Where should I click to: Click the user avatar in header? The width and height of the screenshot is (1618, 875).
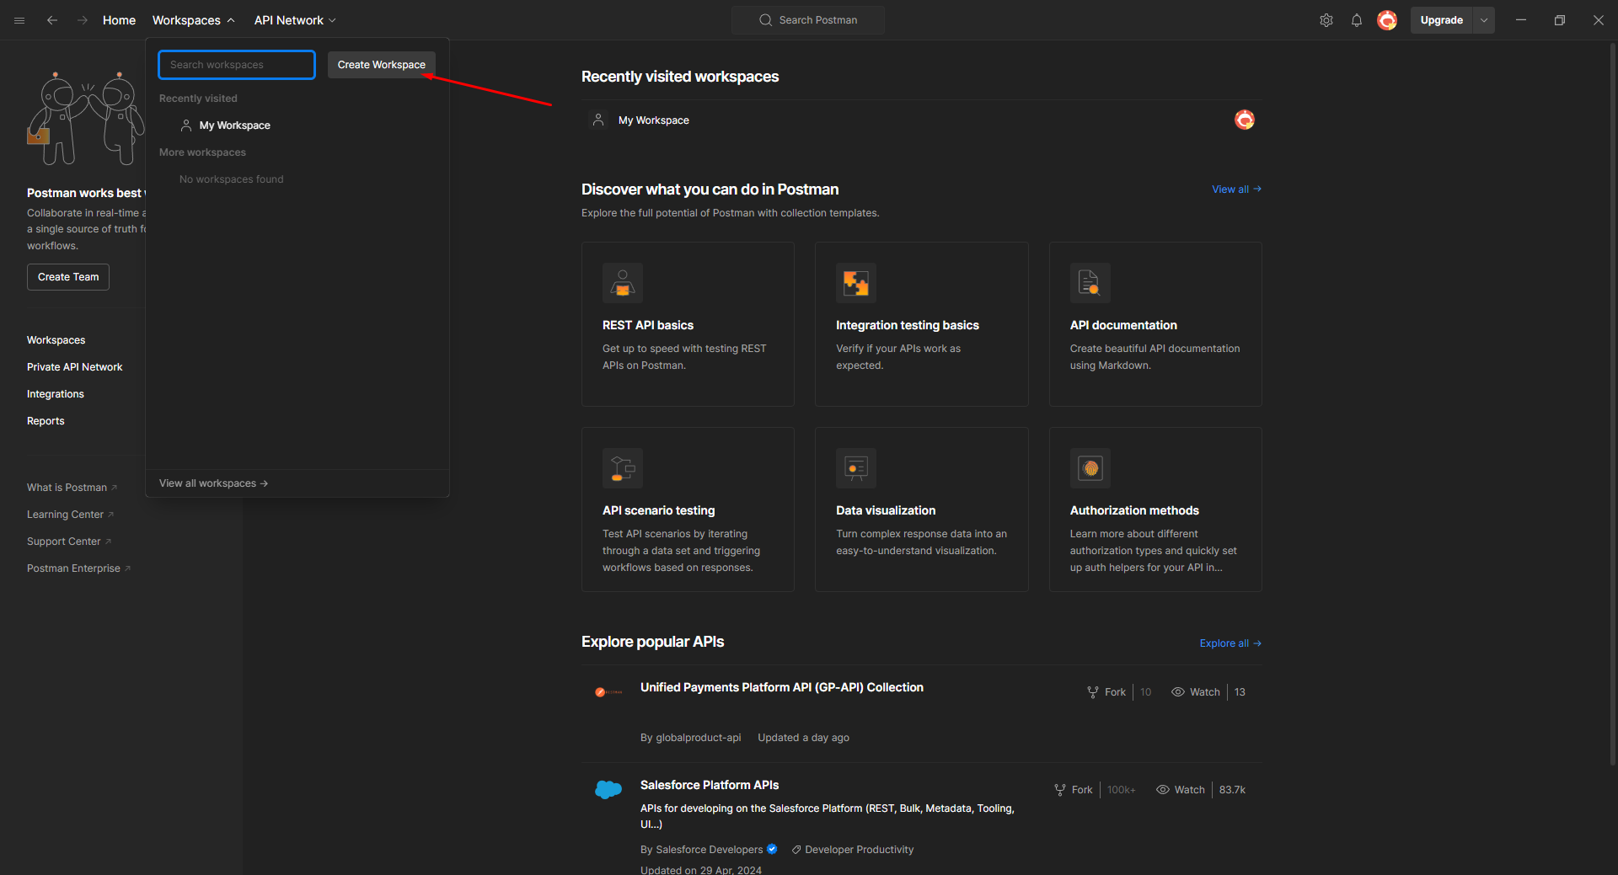(x=1386, y=20)
